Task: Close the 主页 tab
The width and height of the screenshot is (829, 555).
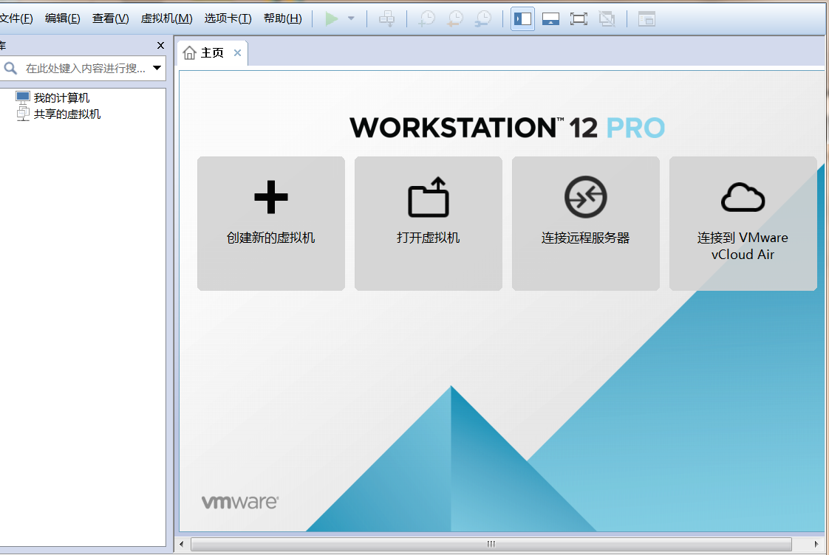Action: (237, 53)
